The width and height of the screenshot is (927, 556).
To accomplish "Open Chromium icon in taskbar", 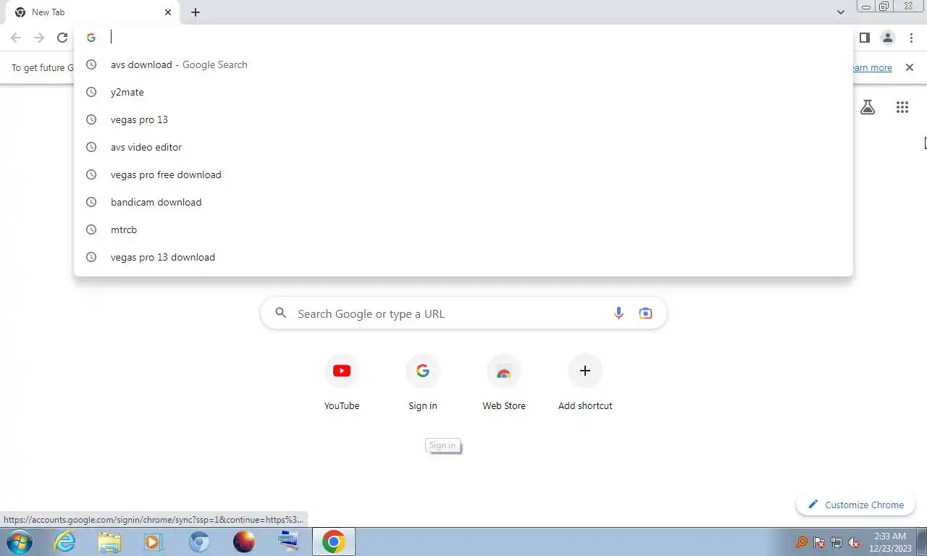I will coord(199,542).
